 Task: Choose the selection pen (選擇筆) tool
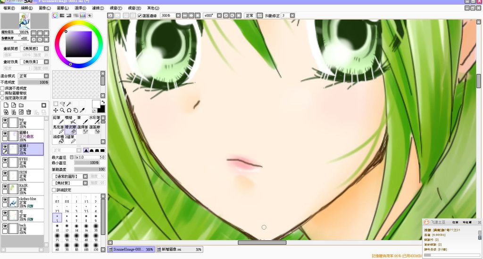[82, 129]
